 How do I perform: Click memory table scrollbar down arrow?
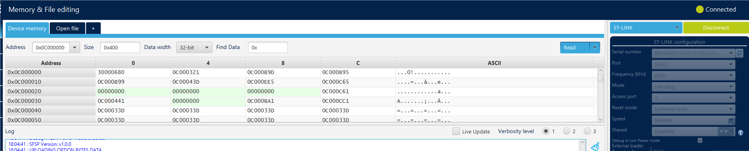pyautogui.click(x=600, y=119)
